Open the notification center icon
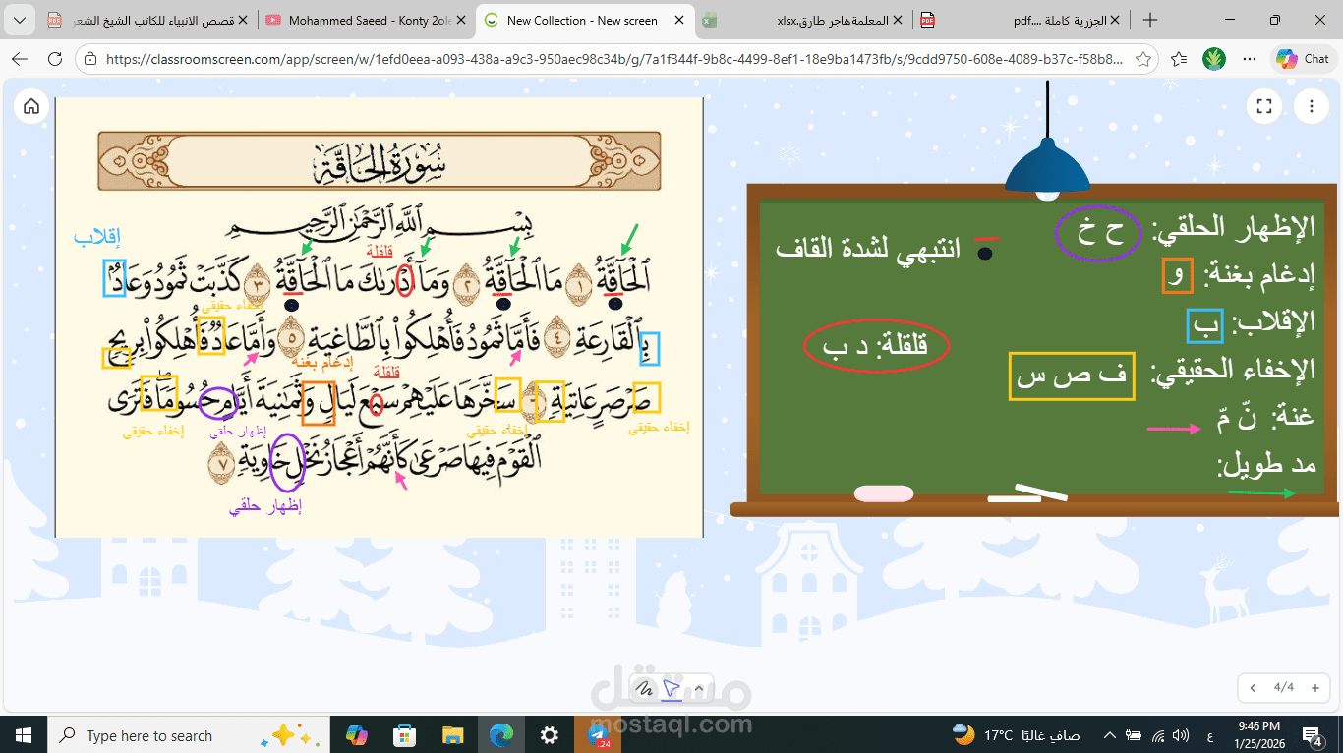 pos(1314,735)
